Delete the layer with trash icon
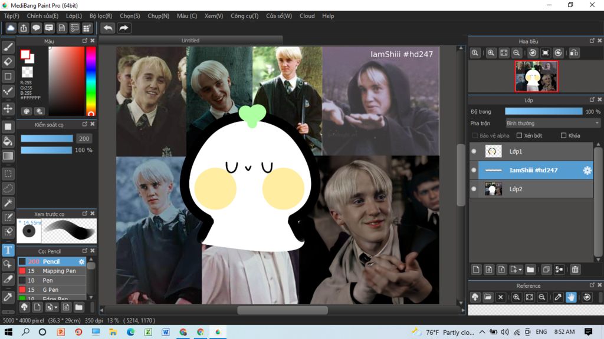The width and height of the screenshot is (604, 339). pos(575,270)
